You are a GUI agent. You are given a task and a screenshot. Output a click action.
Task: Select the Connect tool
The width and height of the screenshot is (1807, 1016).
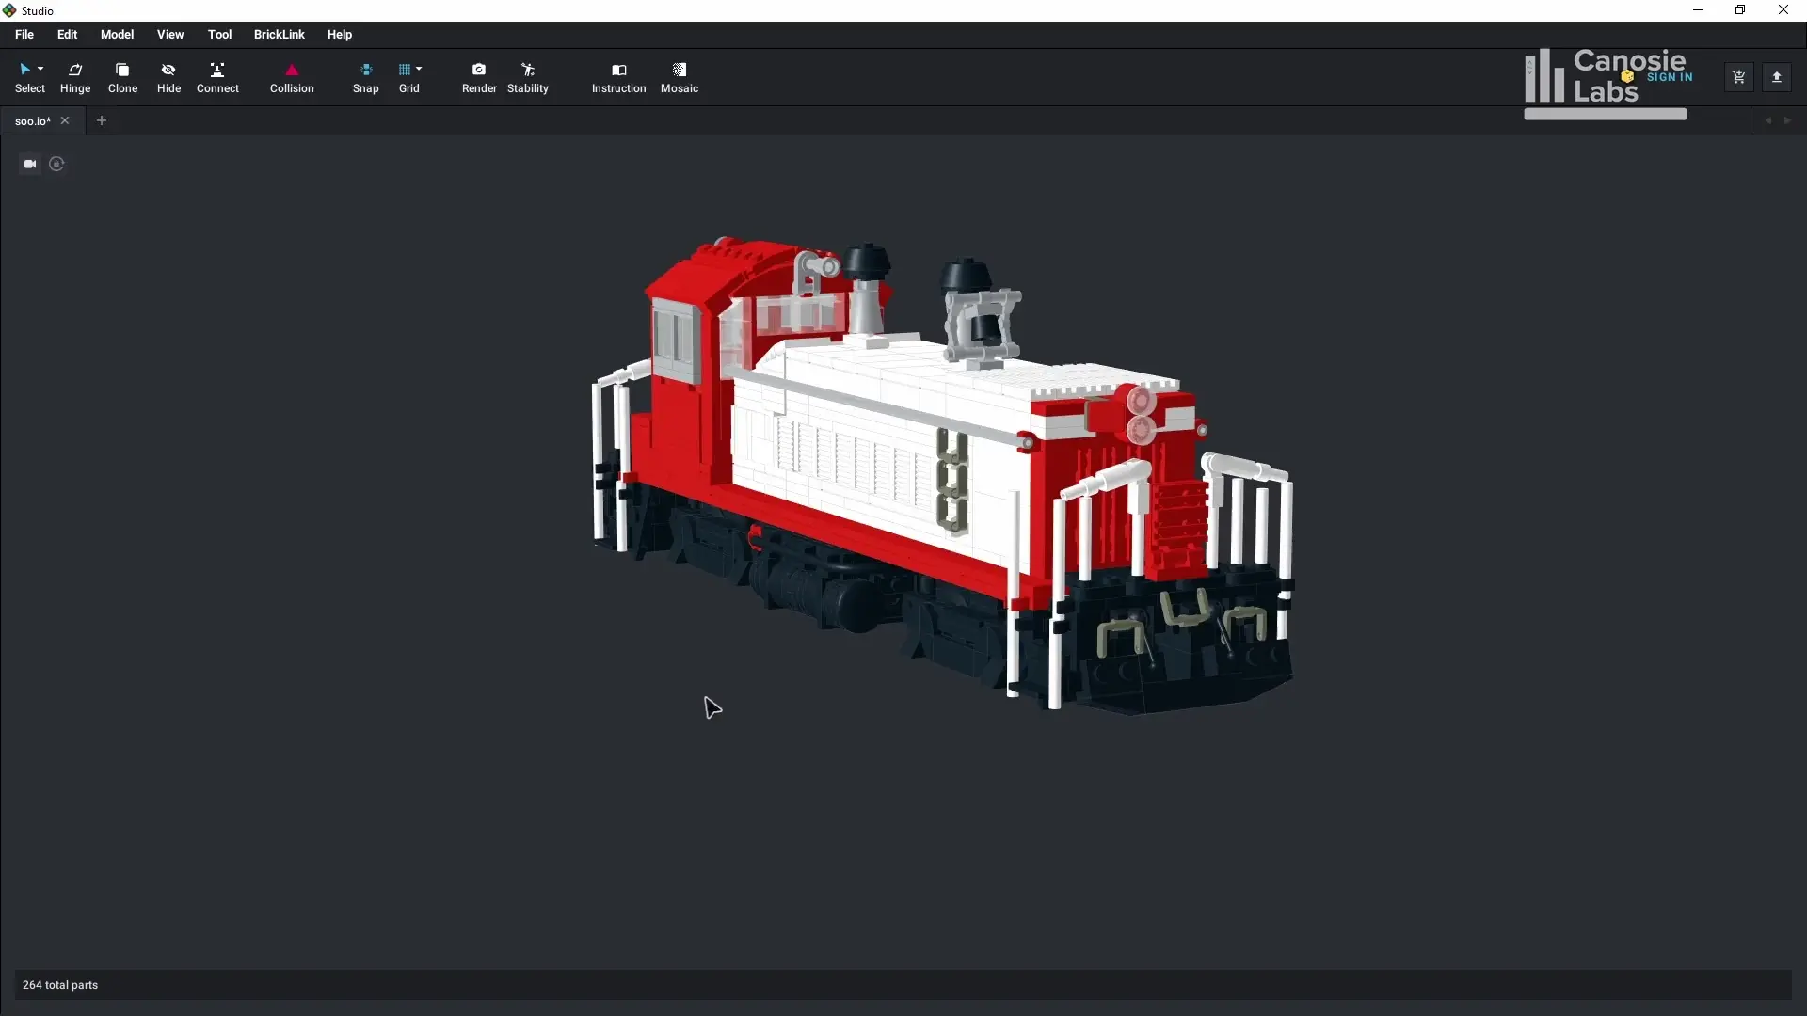click(217, 77)
